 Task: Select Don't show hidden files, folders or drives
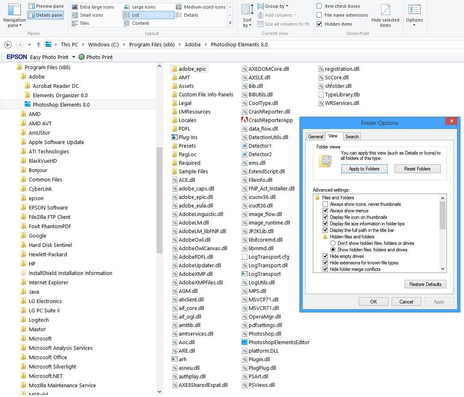pyautogui.click(x=333, y=243)
